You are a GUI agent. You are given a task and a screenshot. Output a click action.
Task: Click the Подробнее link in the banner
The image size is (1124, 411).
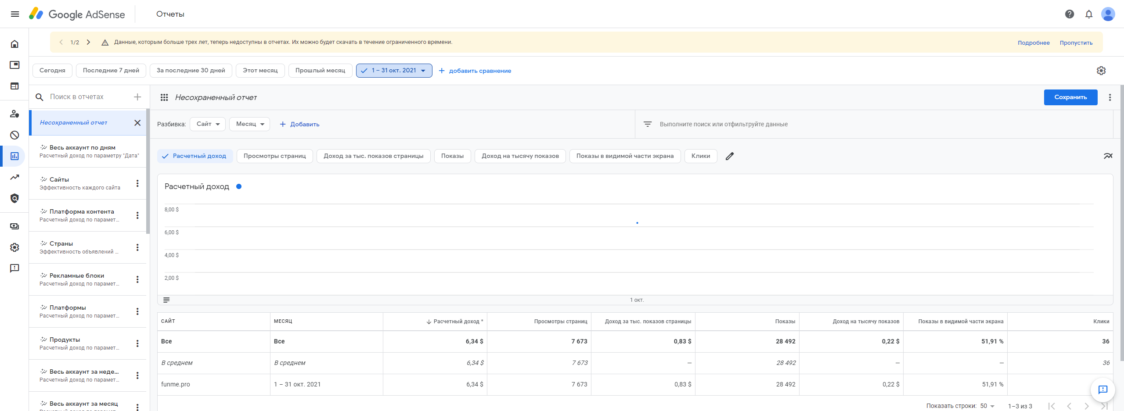[x=1034, y=43]
